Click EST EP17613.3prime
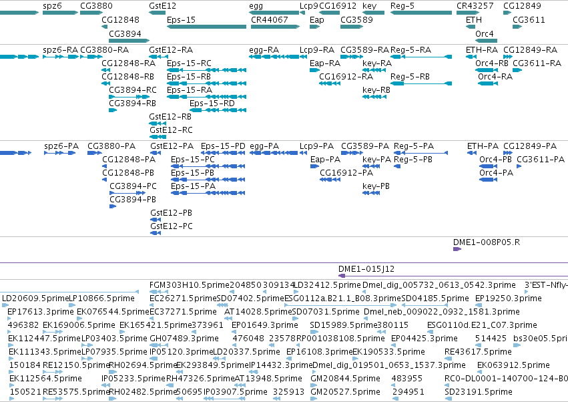Viewport: 568px width, 402px height. click(41, 312)
